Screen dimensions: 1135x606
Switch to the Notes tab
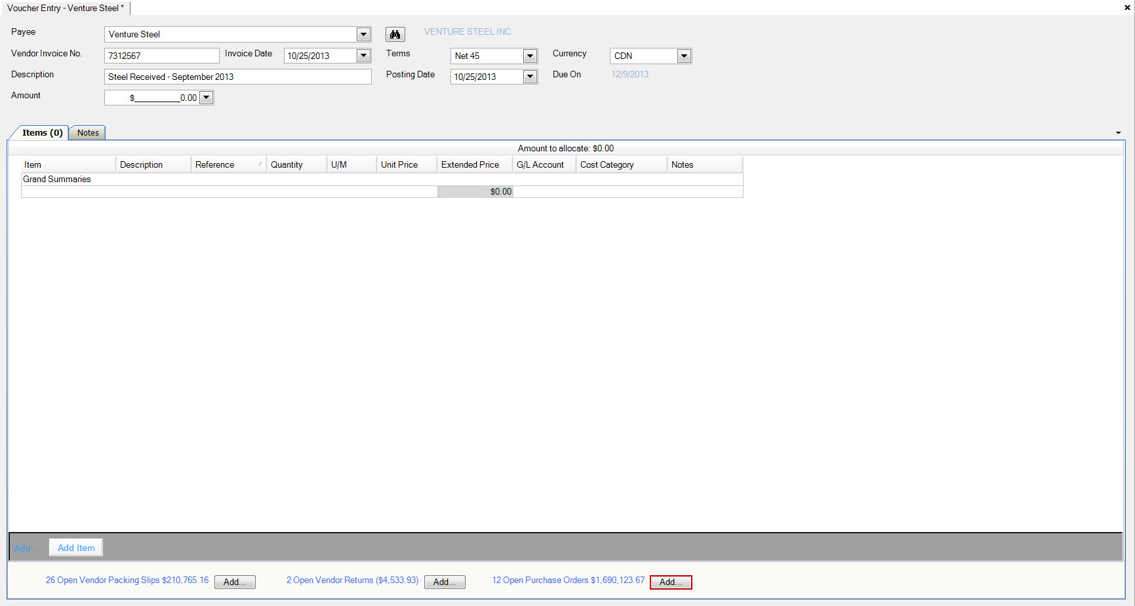click(x=88, y=132)
